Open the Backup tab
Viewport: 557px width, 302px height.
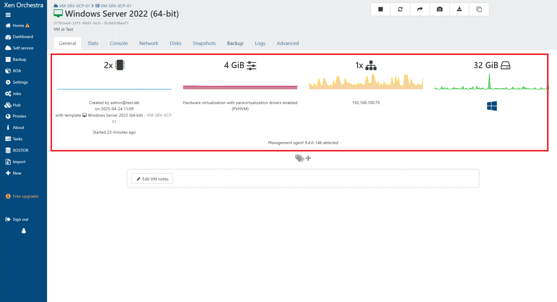(235, 43)
